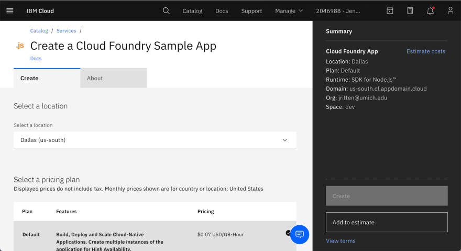Click the Space: dev summary line
This screenshot has width=461, height=251.
coord(340,107)
